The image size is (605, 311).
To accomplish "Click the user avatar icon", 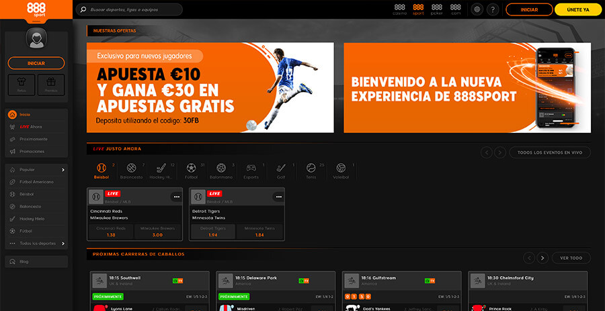I will click(x=36, y=39).
